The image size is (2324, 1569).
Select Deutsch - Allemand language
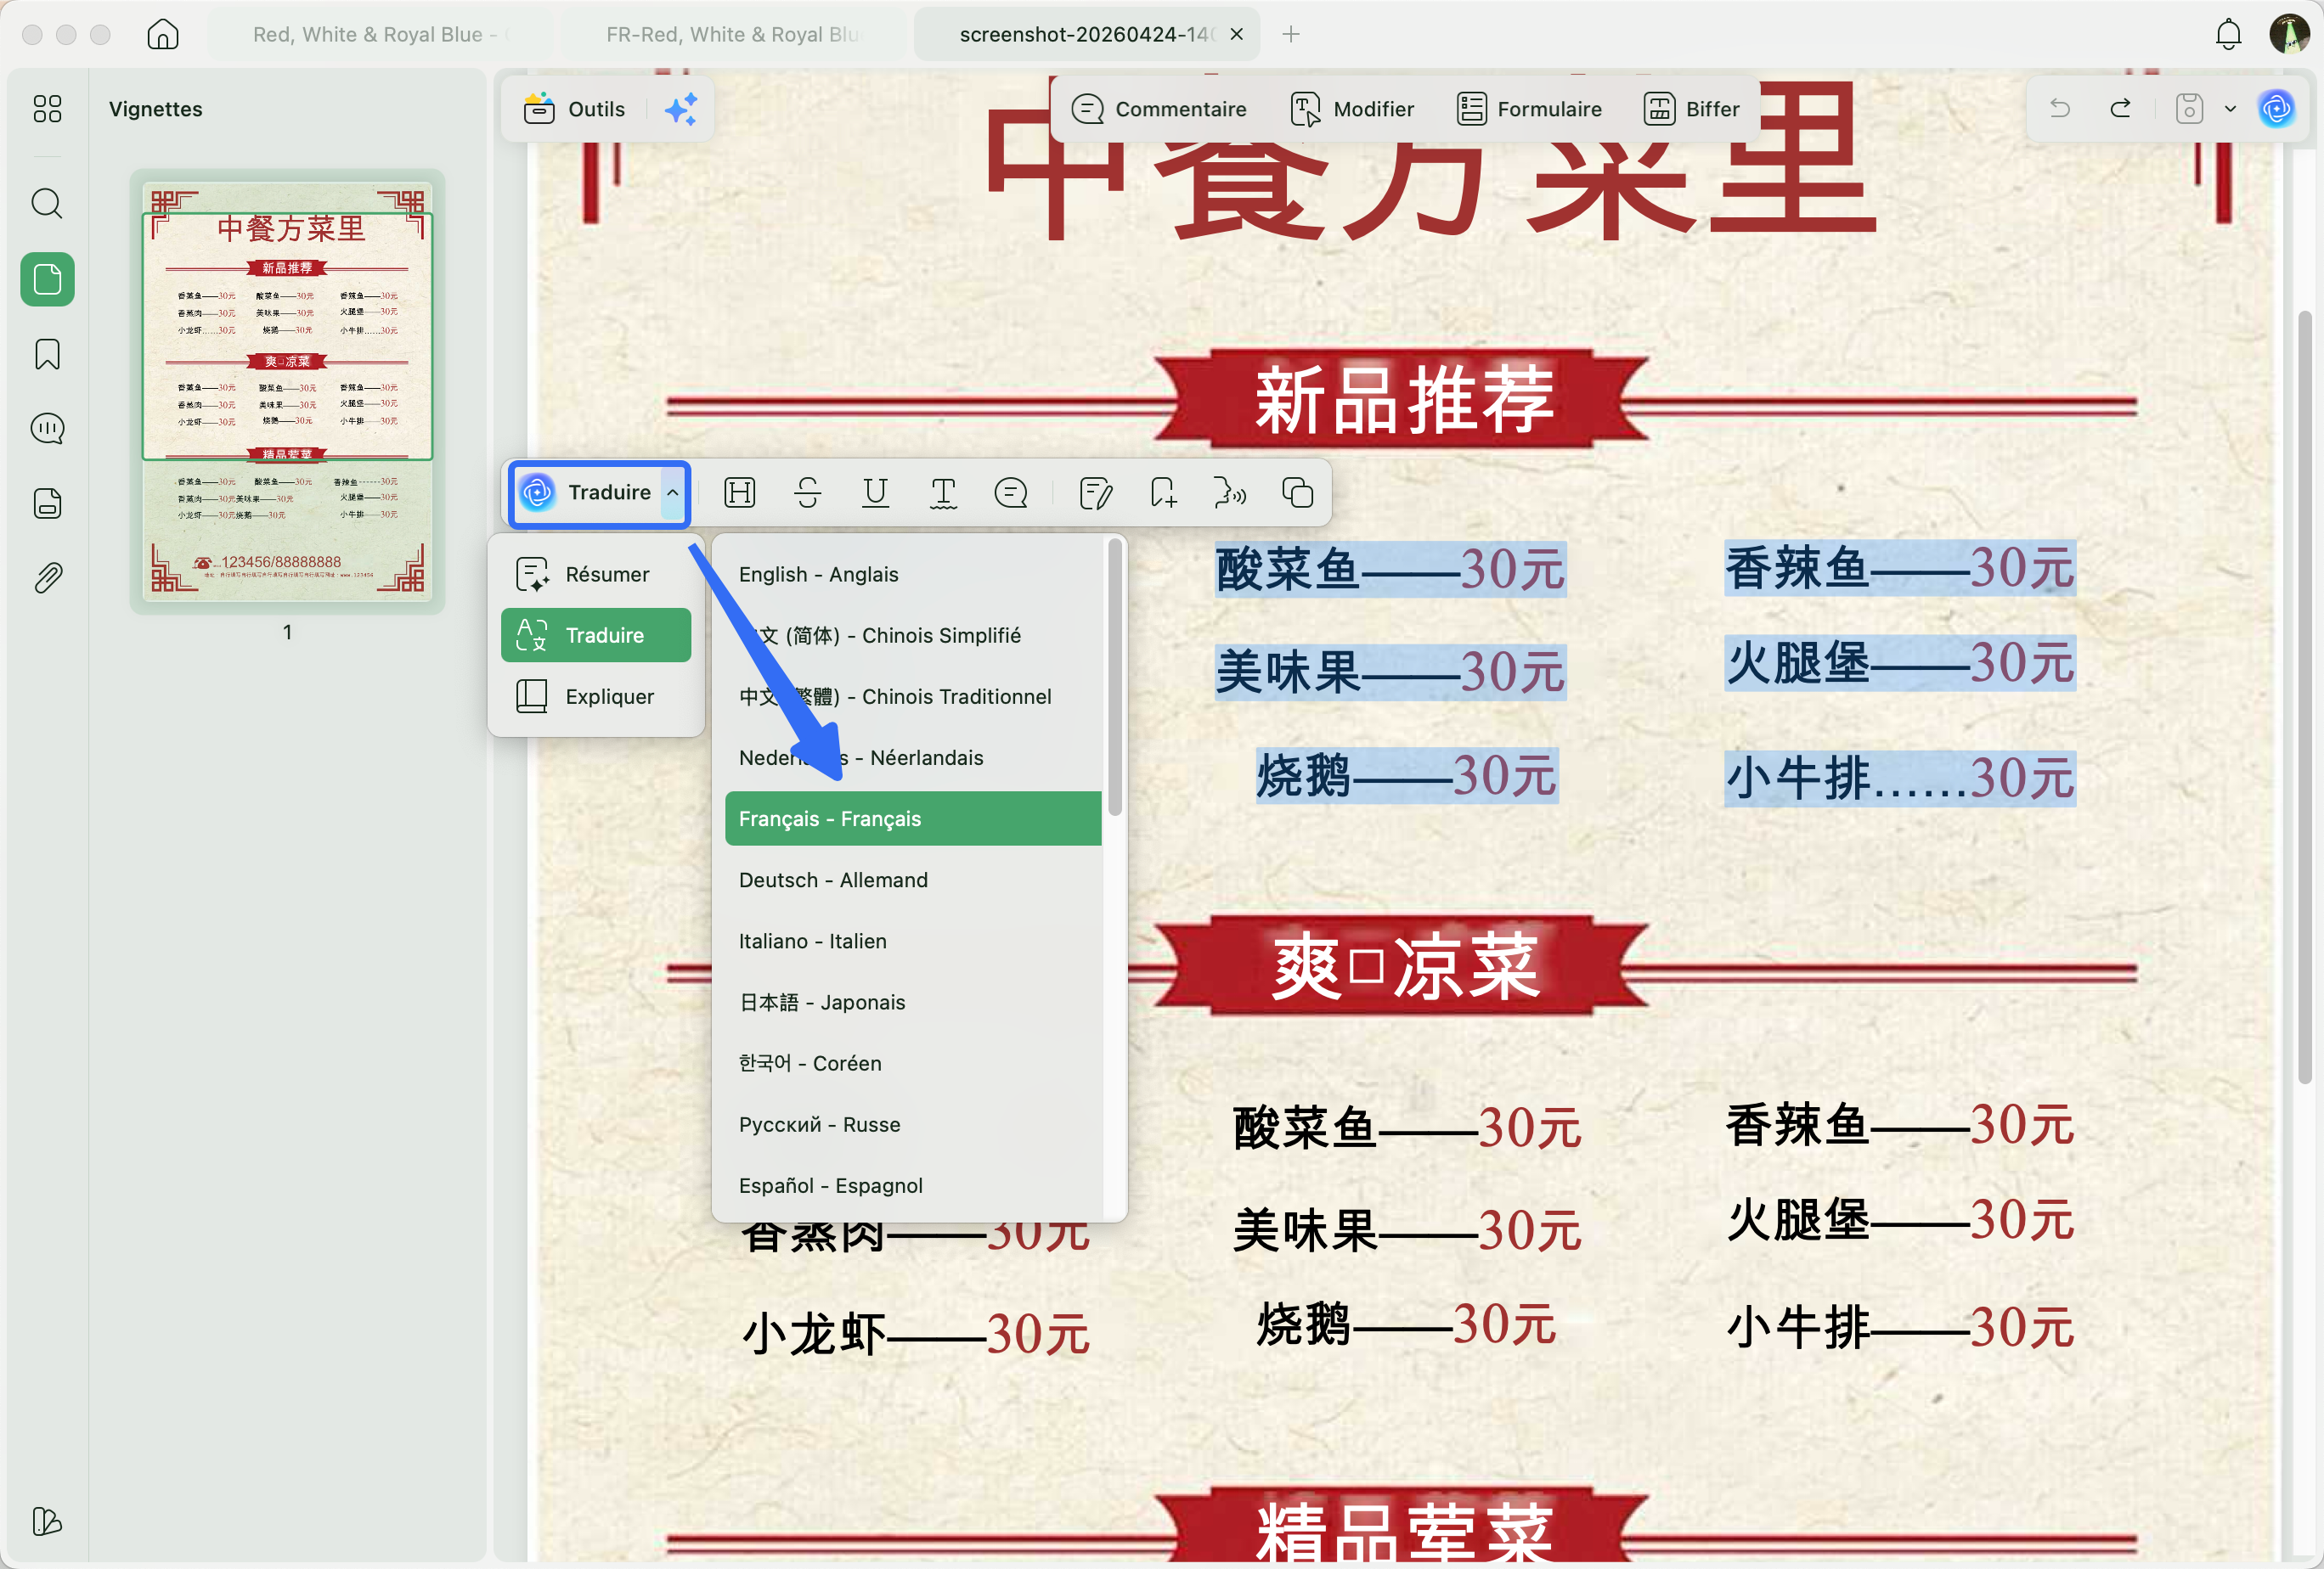click(913, 880)
